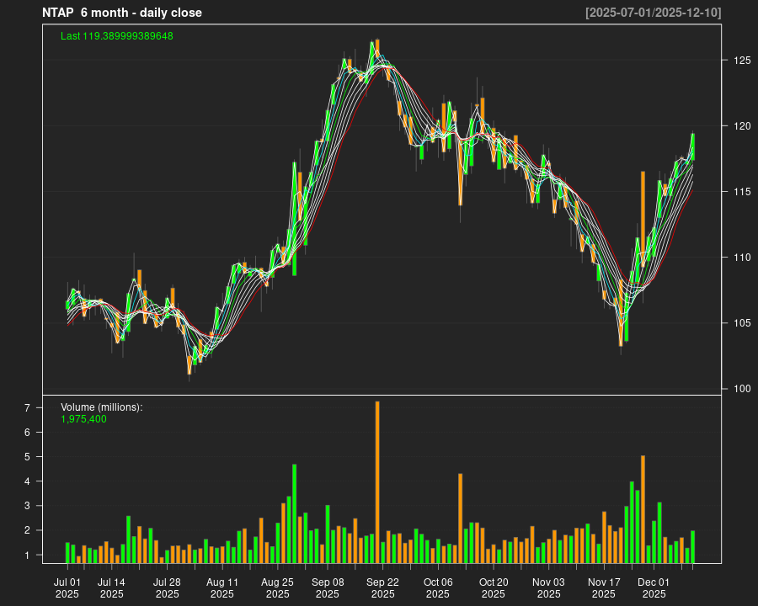Select the Dec 01 2025 date label
Image resolution: width=758 pixels, height=606 pixels.
pyautogui.click(x=654, y=587)
